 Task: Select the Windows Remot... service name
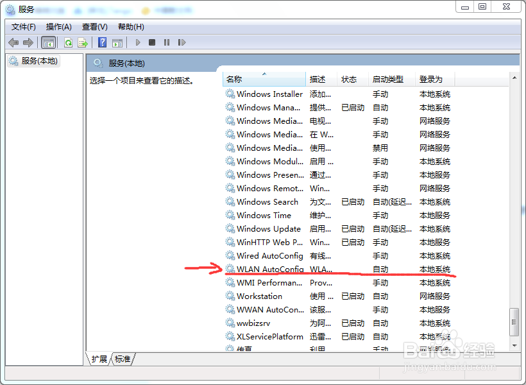tap(270, 188)
